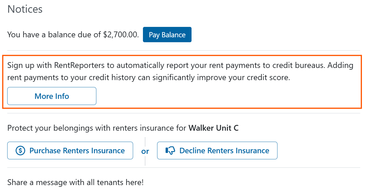
Task: Click the bold Walker Unit C text
Action: [214, 128]
